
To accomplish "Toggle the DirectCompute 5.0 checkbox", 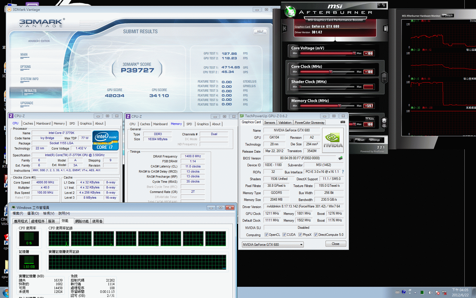I will coord(316,235).
